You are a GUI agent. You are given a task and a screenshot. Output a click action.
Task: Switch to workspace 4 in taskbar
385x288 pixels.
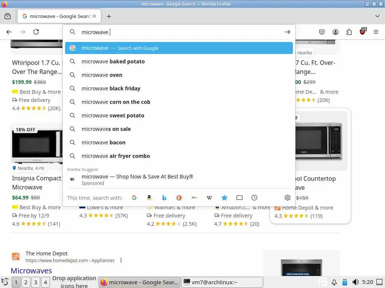pos(45,282)
